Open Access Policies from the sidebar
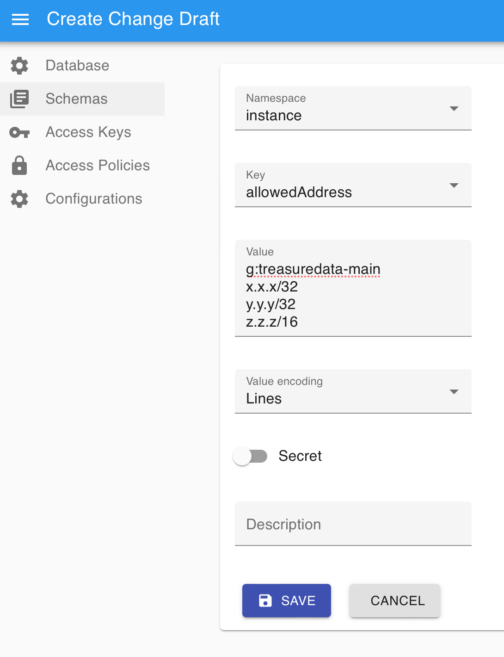 (x=98, y=166)
